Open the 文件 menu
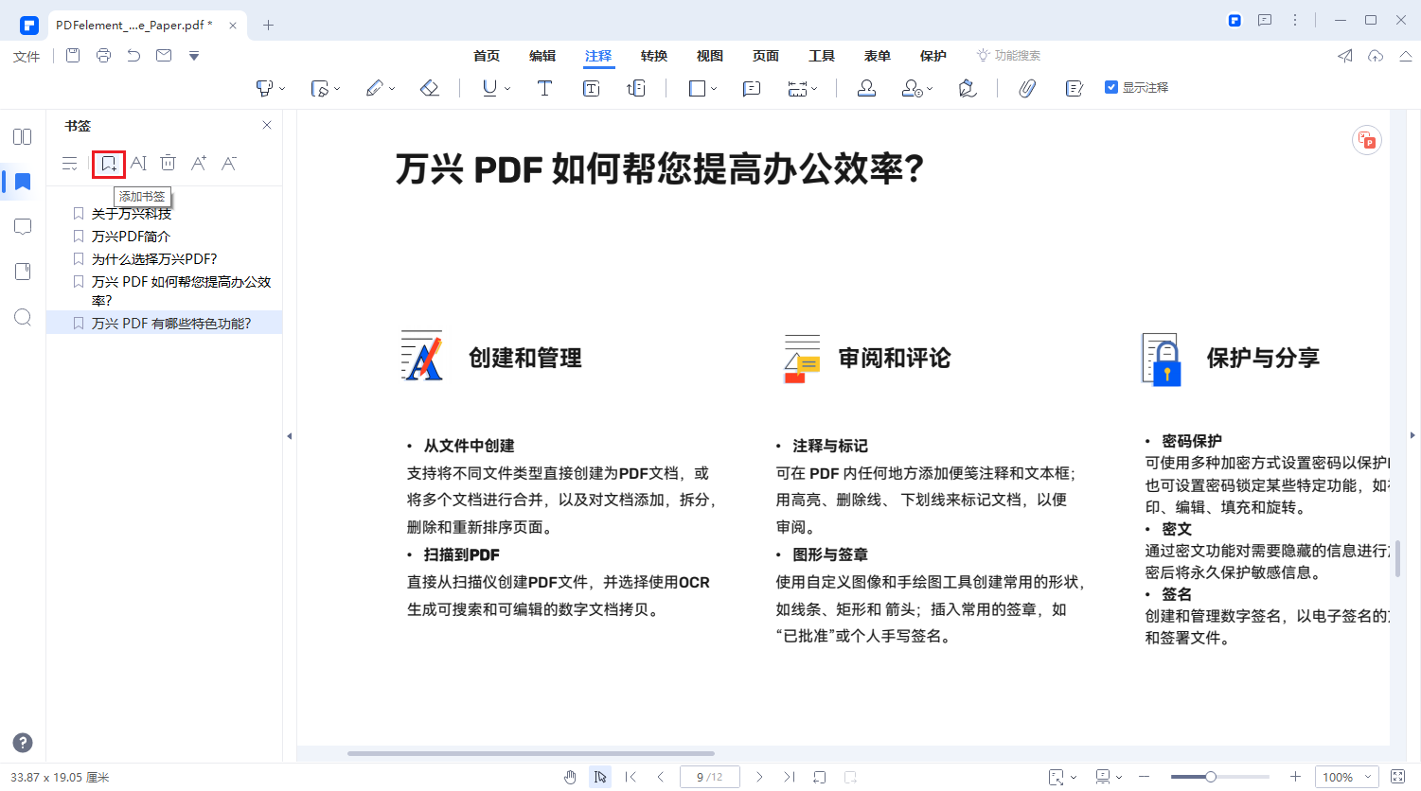1421x791 pixels. [x=26, y=55]
